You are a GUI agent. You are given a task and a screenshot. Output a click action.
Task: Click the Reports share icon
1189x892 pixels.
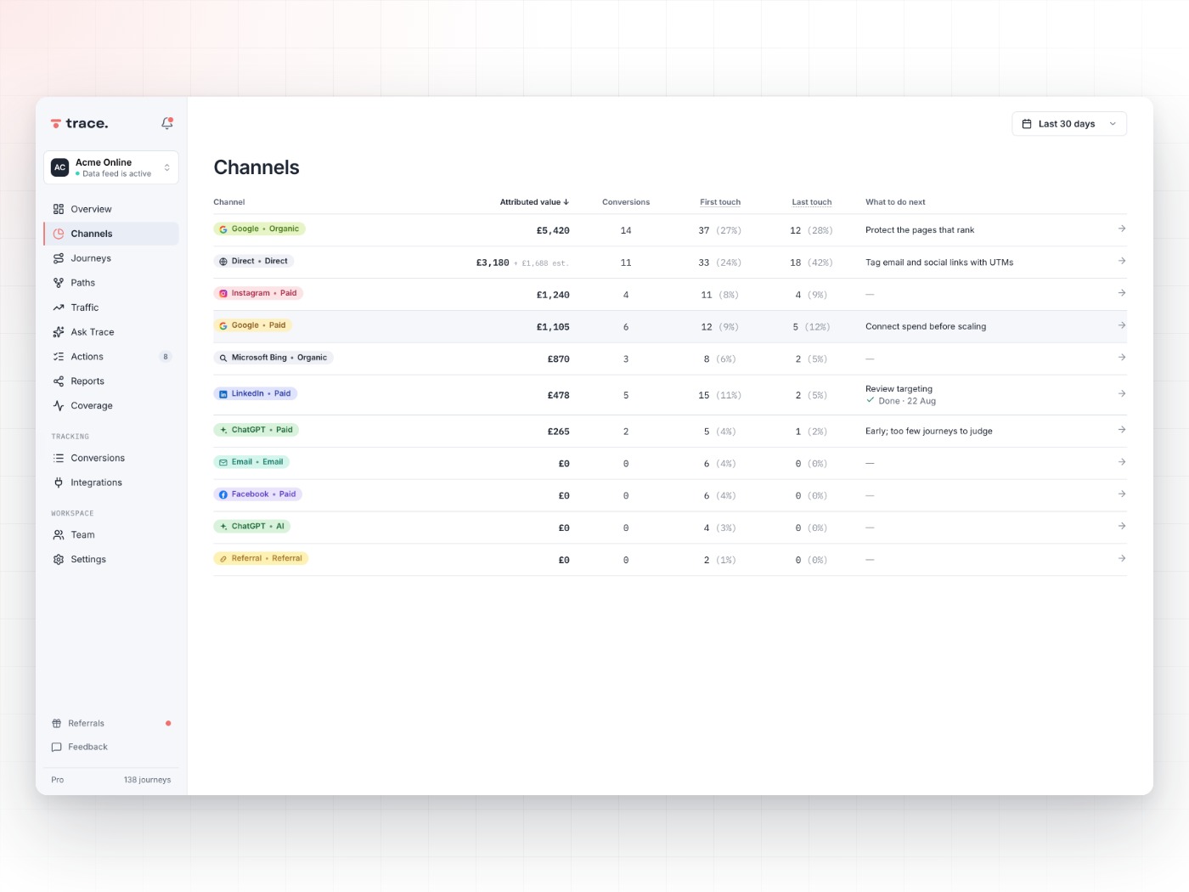59,381
